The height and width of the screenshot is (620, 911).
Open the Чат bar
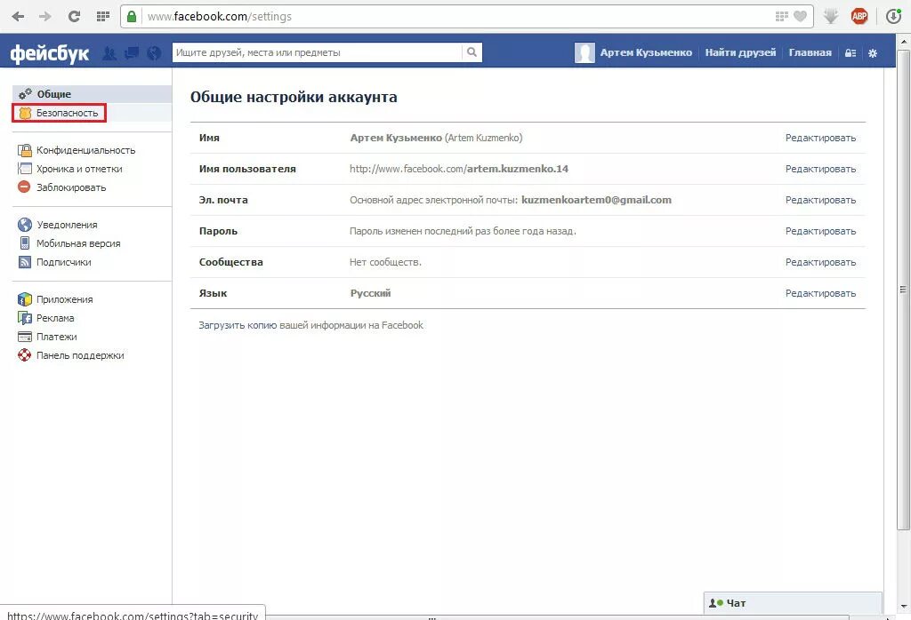pyautogui.click(x=793, y=603)
